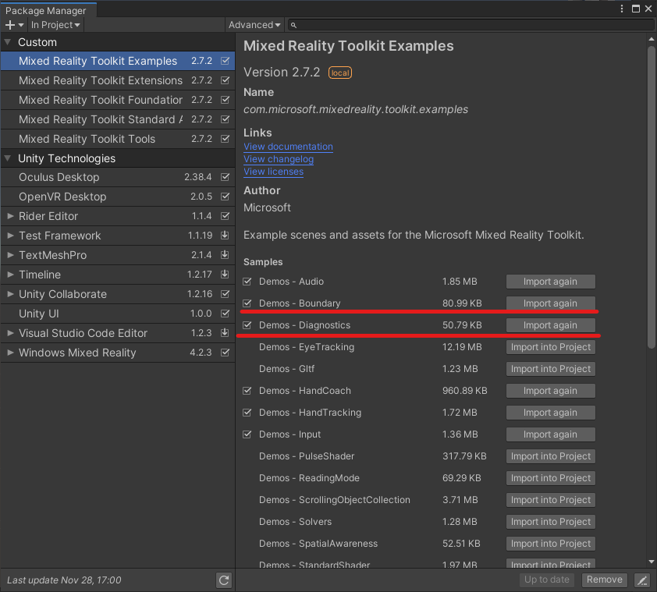Import Demos - Gltf into Project
This screenshot has height=592, width=657.
(551, 369)
